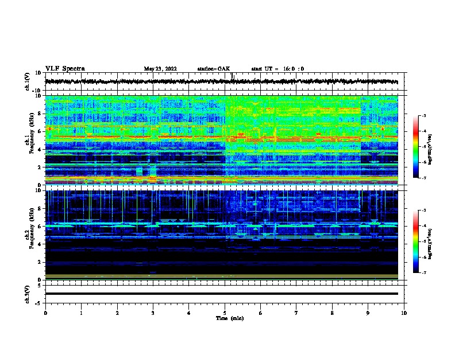455x351 pixels.
Task: Click the "station=GAK" header label
Action: click(213, 69)
